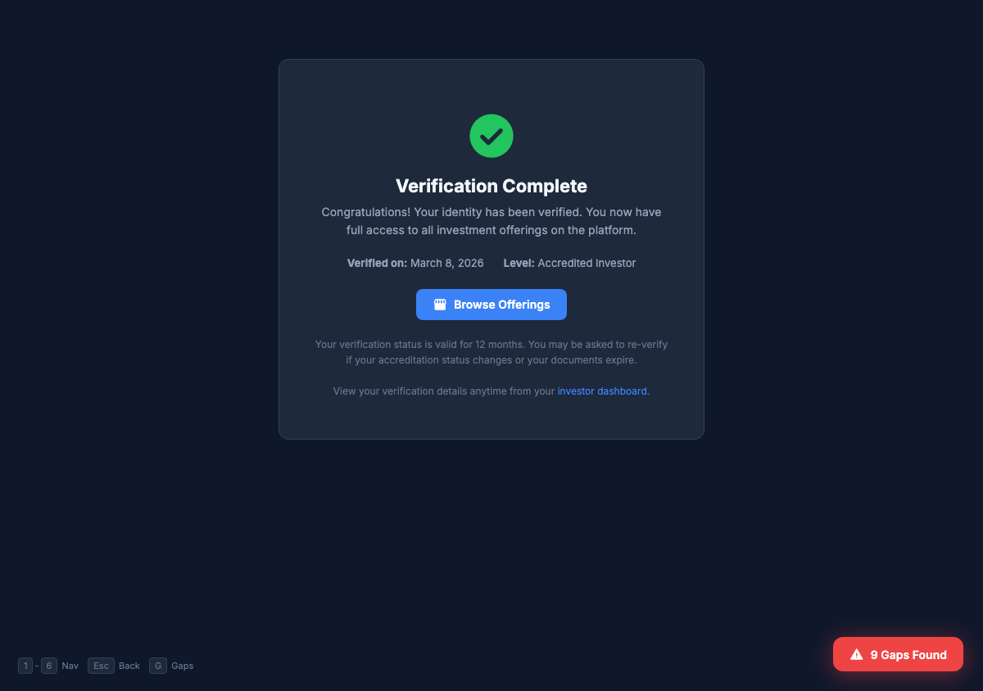The height and width of the screenshot is (691, 983).
Task: Click the 'Accredited Investor' level text
Action: click(587, 263)
